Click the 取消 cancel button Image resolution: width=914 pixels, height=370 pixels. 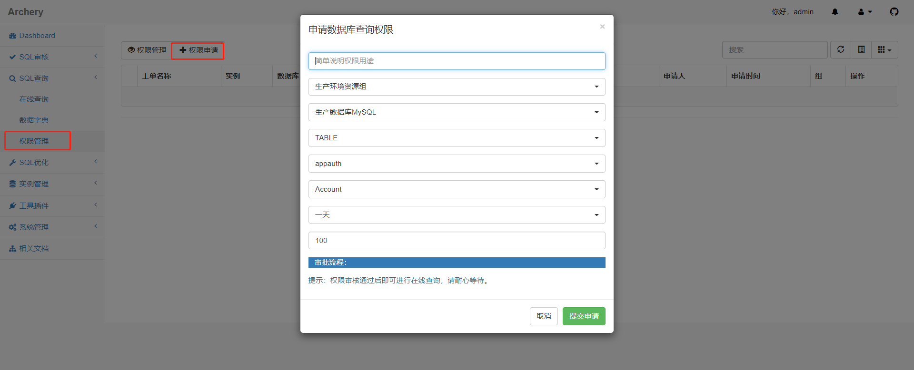tap(544, 316)
